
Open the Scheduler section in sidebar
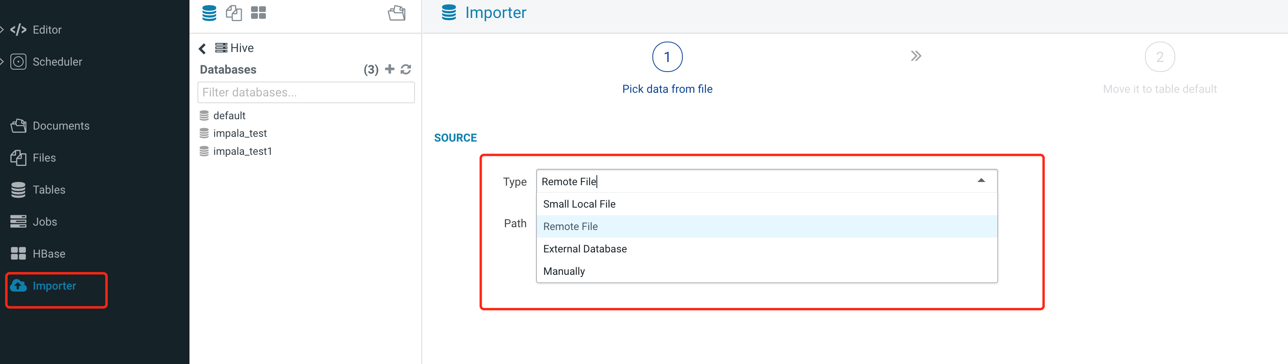(x=56, y=62)
